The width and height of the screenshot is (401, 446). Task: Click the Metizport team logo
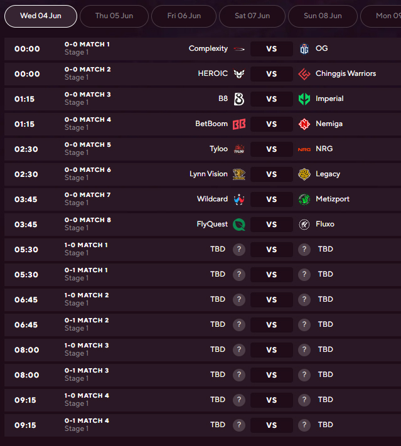click(x=304, y=199)
